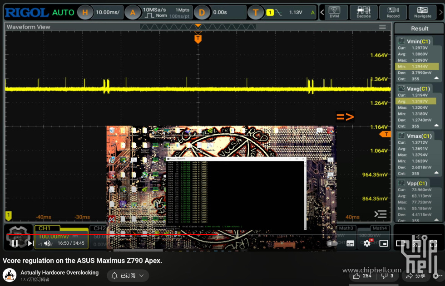Toggle the autoplay switch
The image size is (445, 286).
tap(331, 243)
